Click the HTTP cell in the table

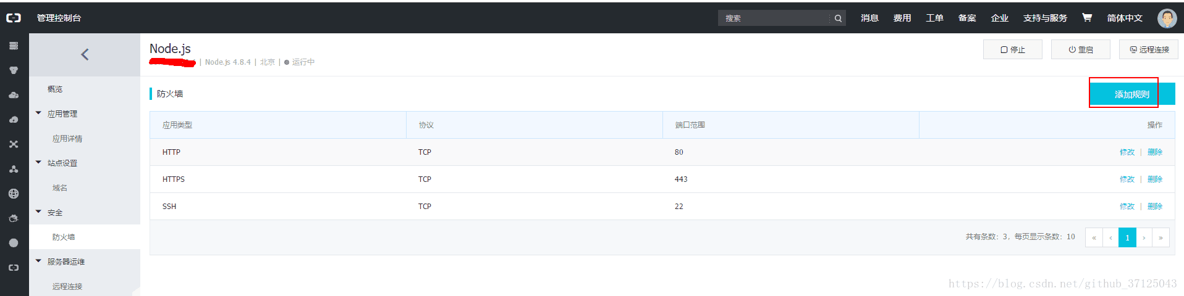[171, 152]
